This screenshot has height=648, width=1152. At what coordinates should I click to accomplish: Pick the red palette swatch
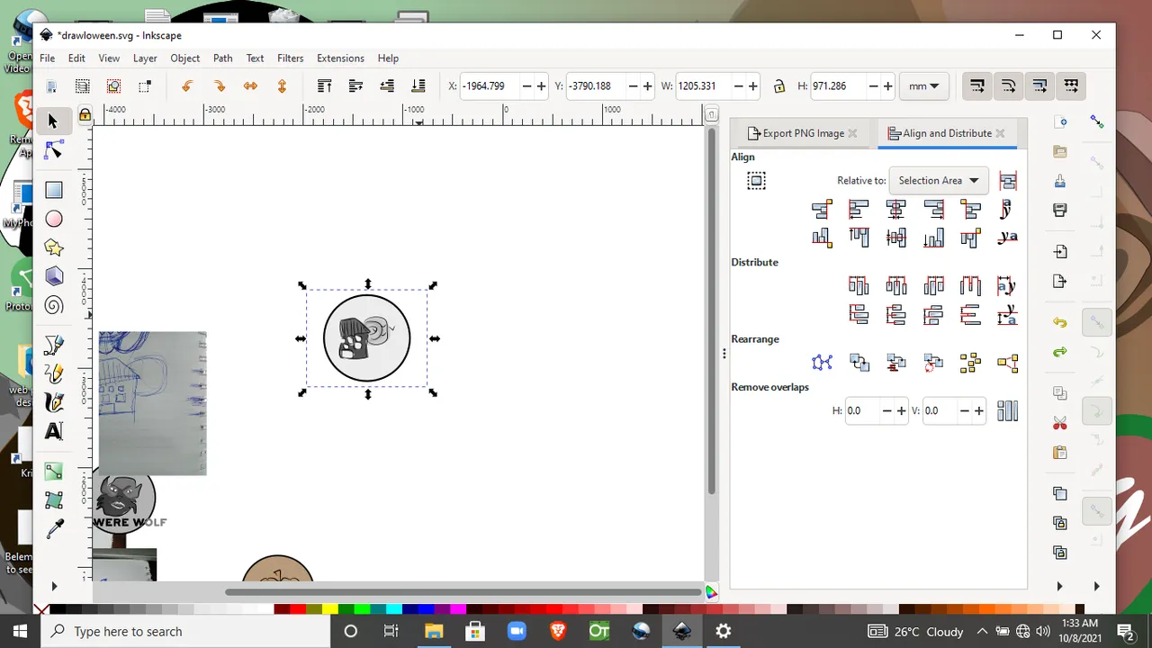pyautogui.click(x=298, y=609)
